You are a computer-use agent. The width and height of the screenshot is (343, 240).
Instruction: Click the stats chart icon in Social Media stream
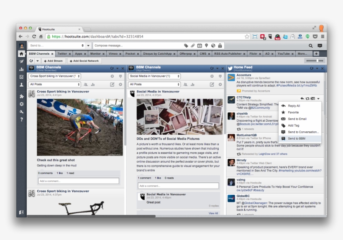192,84
